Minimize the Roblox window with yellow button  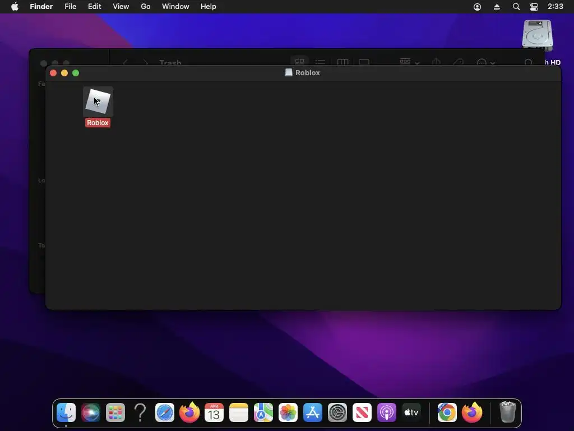tap(64, 73)
